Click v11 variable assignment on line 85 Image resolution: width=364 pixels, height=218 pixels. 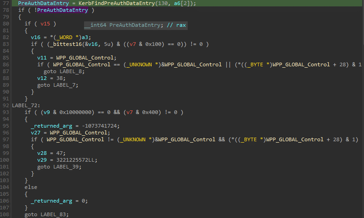[42, 58]
